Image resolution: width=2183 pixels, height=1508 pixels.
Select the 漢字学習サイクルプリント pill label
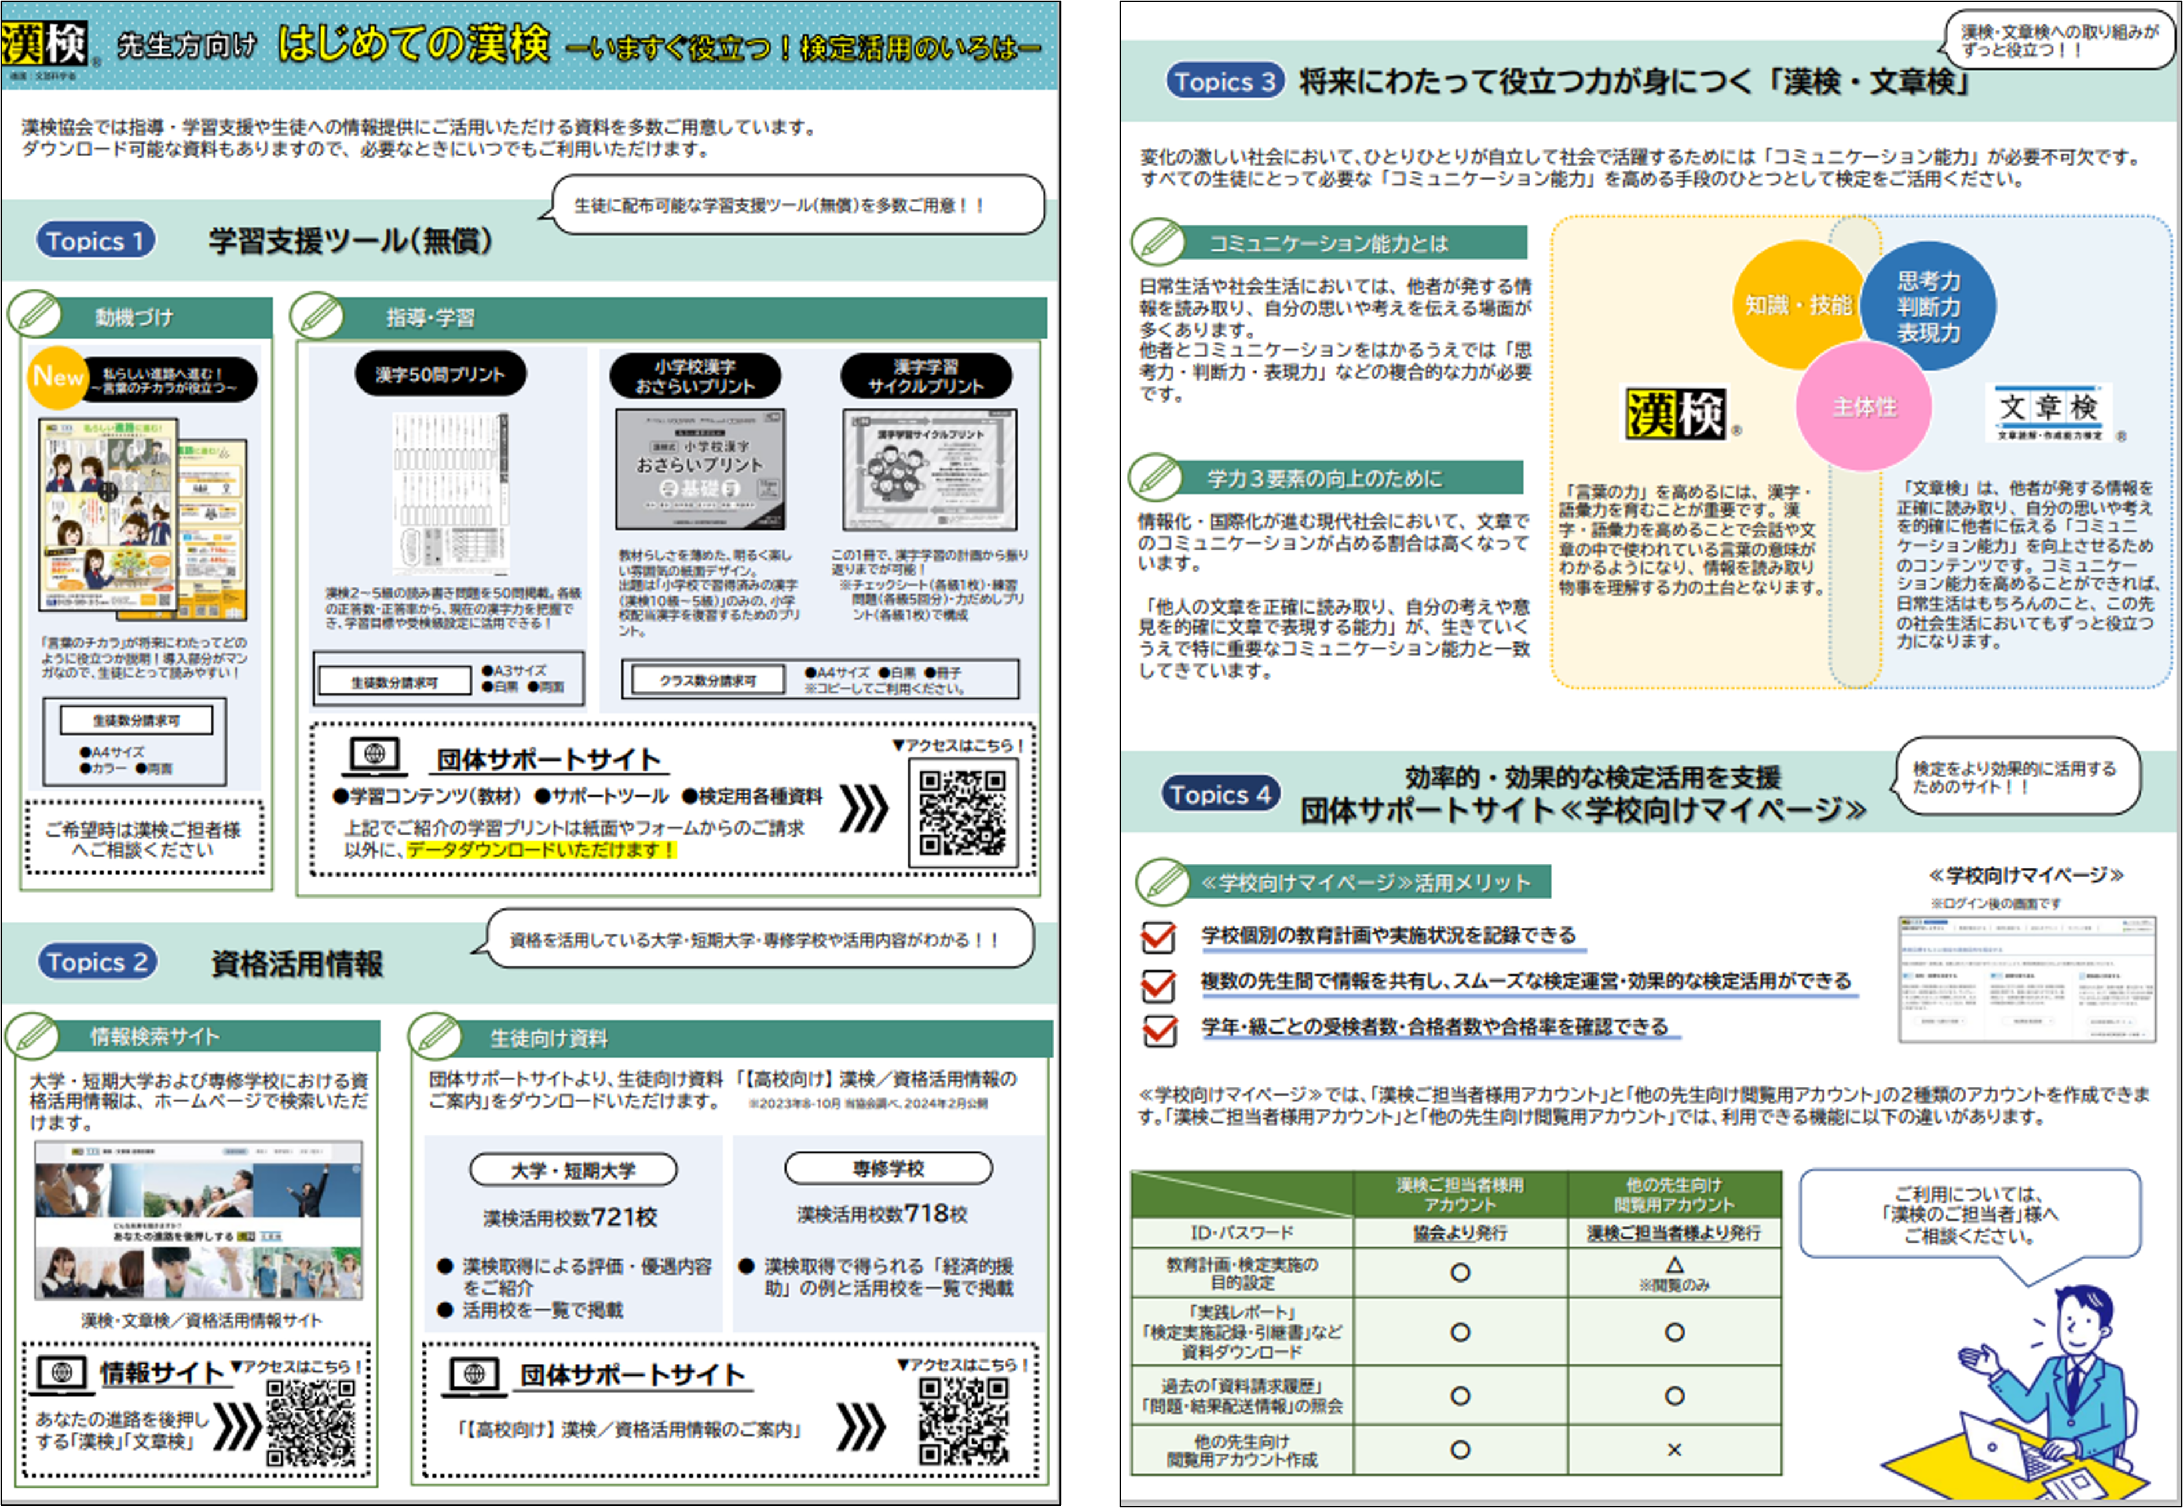pos(926,375)
